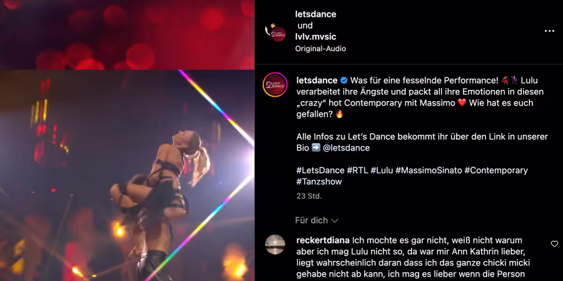Click the verified badge next to letsdance
Image resolution: width=563 pixels, height=281 pixels.
[x=343, y=81]
